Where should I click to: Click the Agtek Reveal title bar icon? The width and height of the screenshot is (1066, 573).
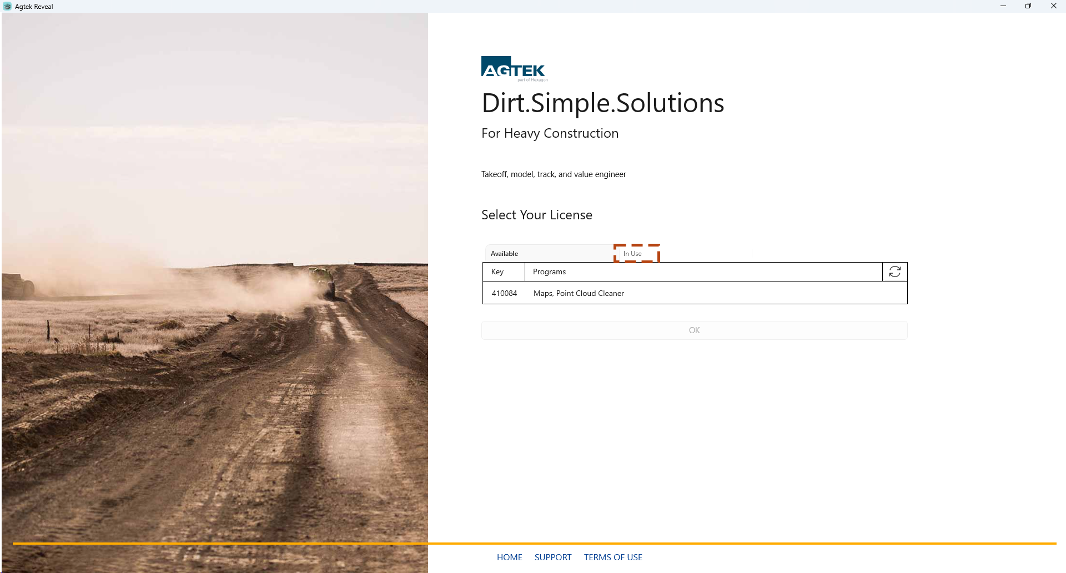7,6
